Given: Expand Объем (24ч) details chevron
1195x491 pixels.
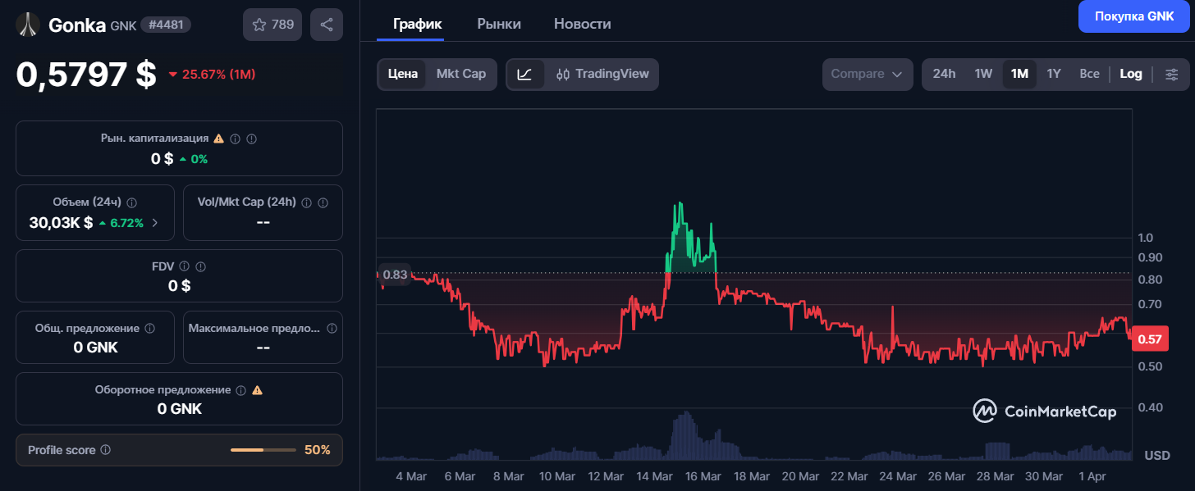Looking at the screenshot, I should coord(155,222).
